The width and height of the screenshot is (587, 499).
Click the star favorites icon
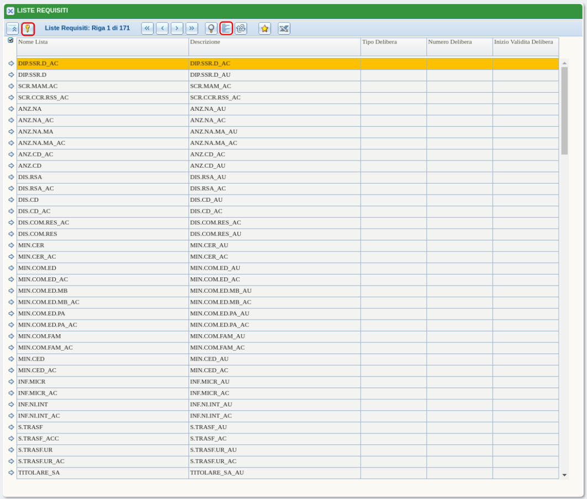(x=265, y=29)
